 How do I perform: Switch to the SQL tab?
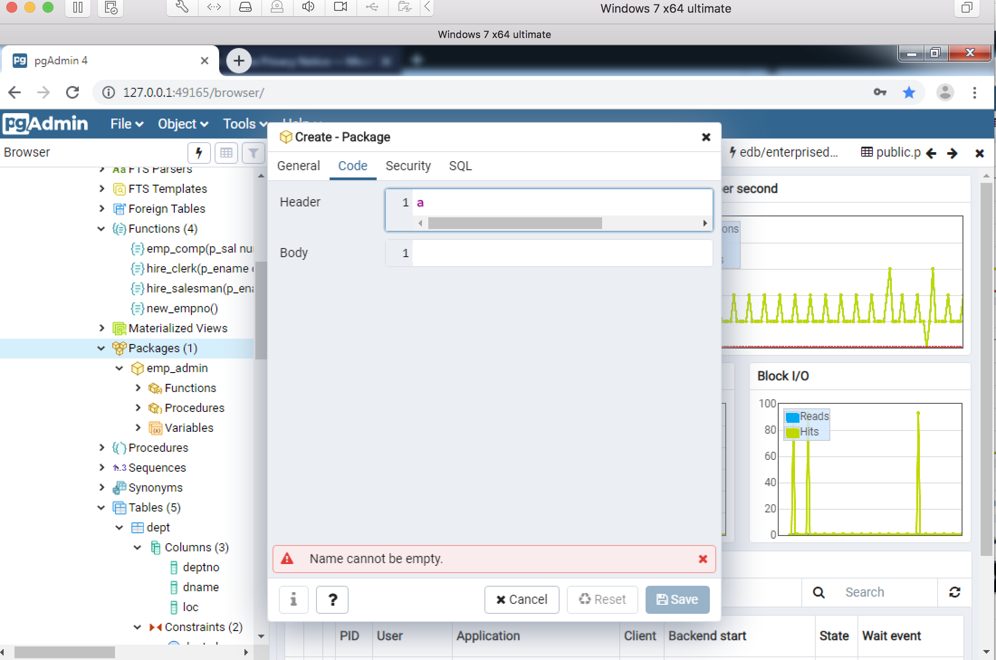460,166
